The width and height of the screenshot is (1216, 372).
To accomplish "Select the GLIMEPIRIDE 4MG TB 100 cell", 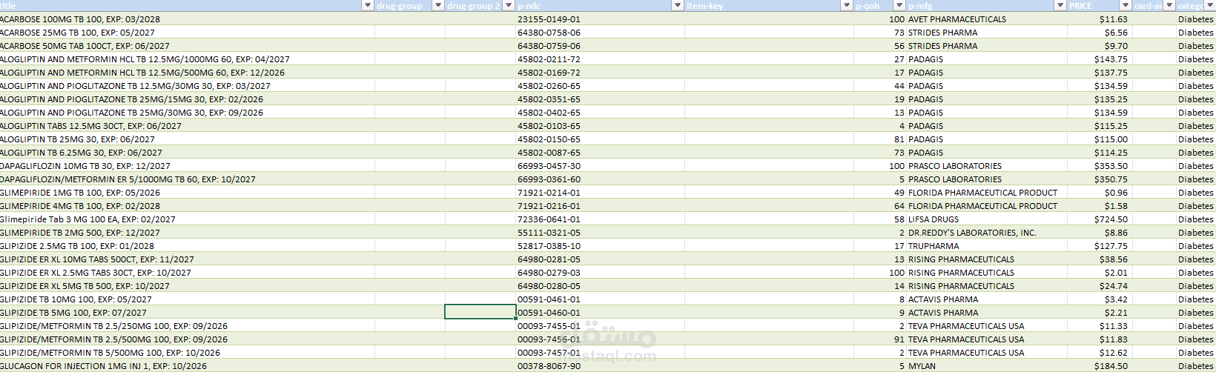I will 187,206.
